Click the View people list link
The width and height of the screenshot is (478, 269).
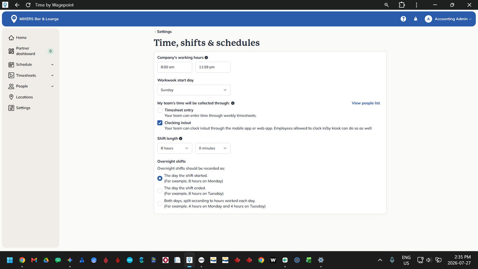366,103
